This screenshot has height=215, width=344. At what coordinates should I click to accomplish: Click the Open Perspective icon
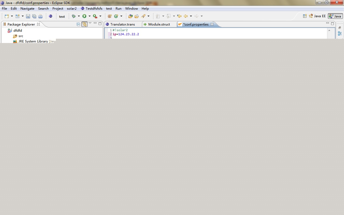[305, 16]
